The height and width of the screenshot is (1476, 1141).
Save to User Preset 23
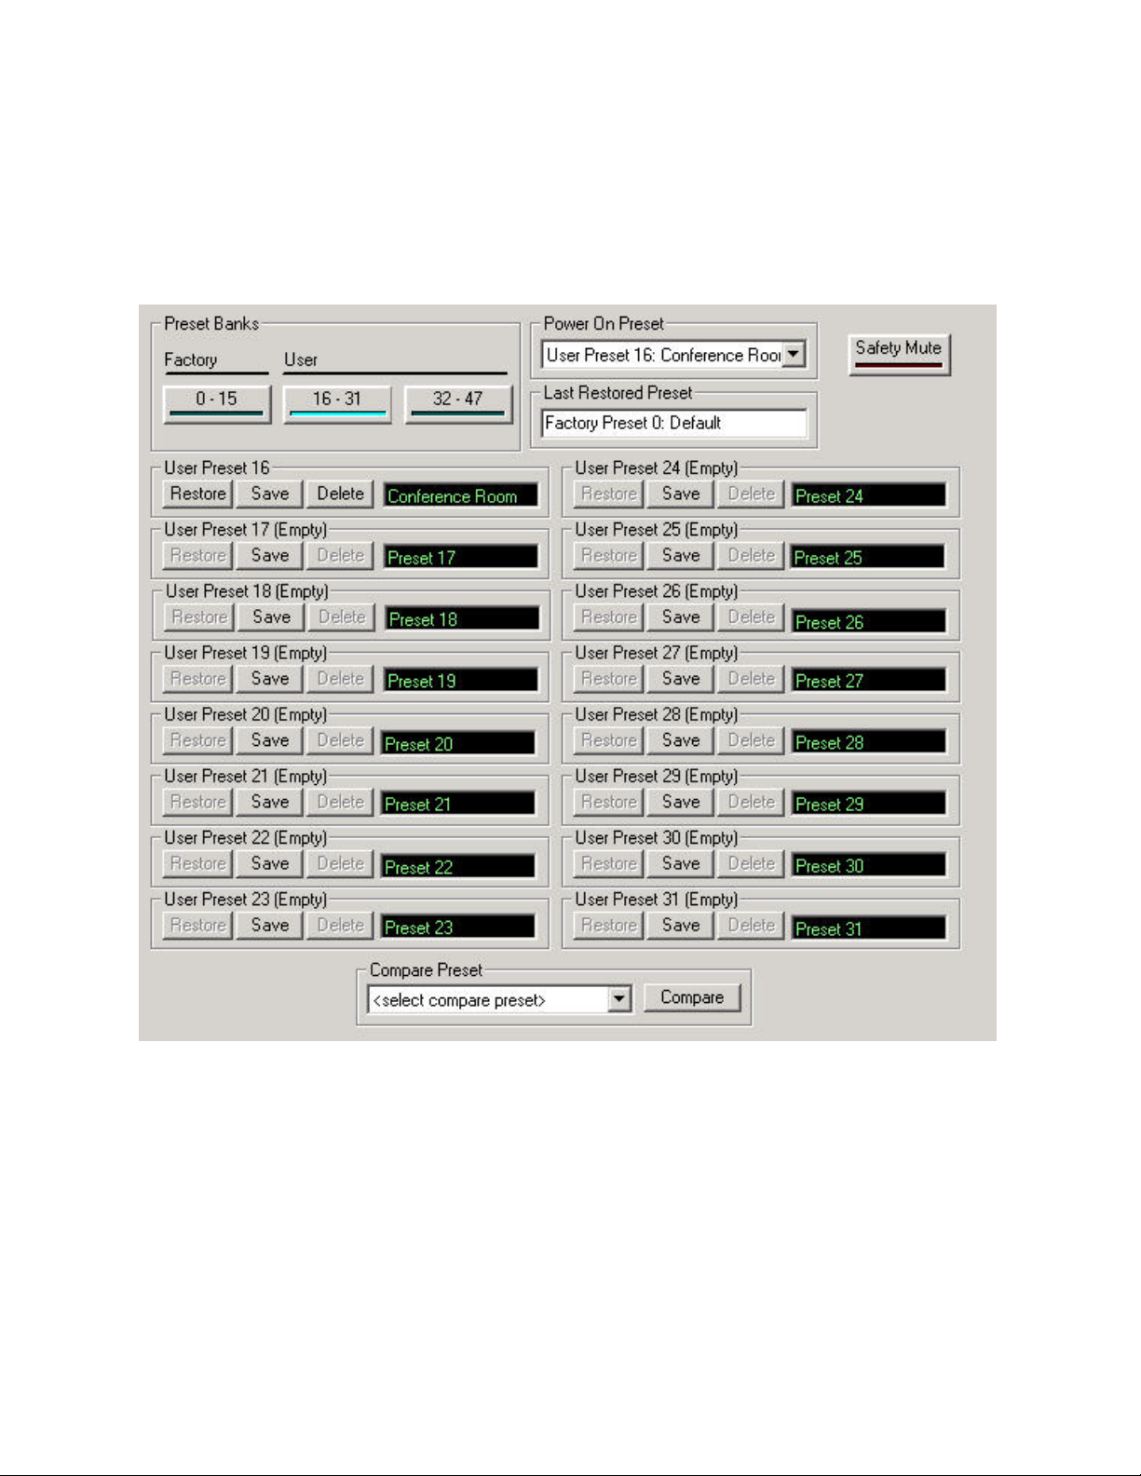[270, 925]
